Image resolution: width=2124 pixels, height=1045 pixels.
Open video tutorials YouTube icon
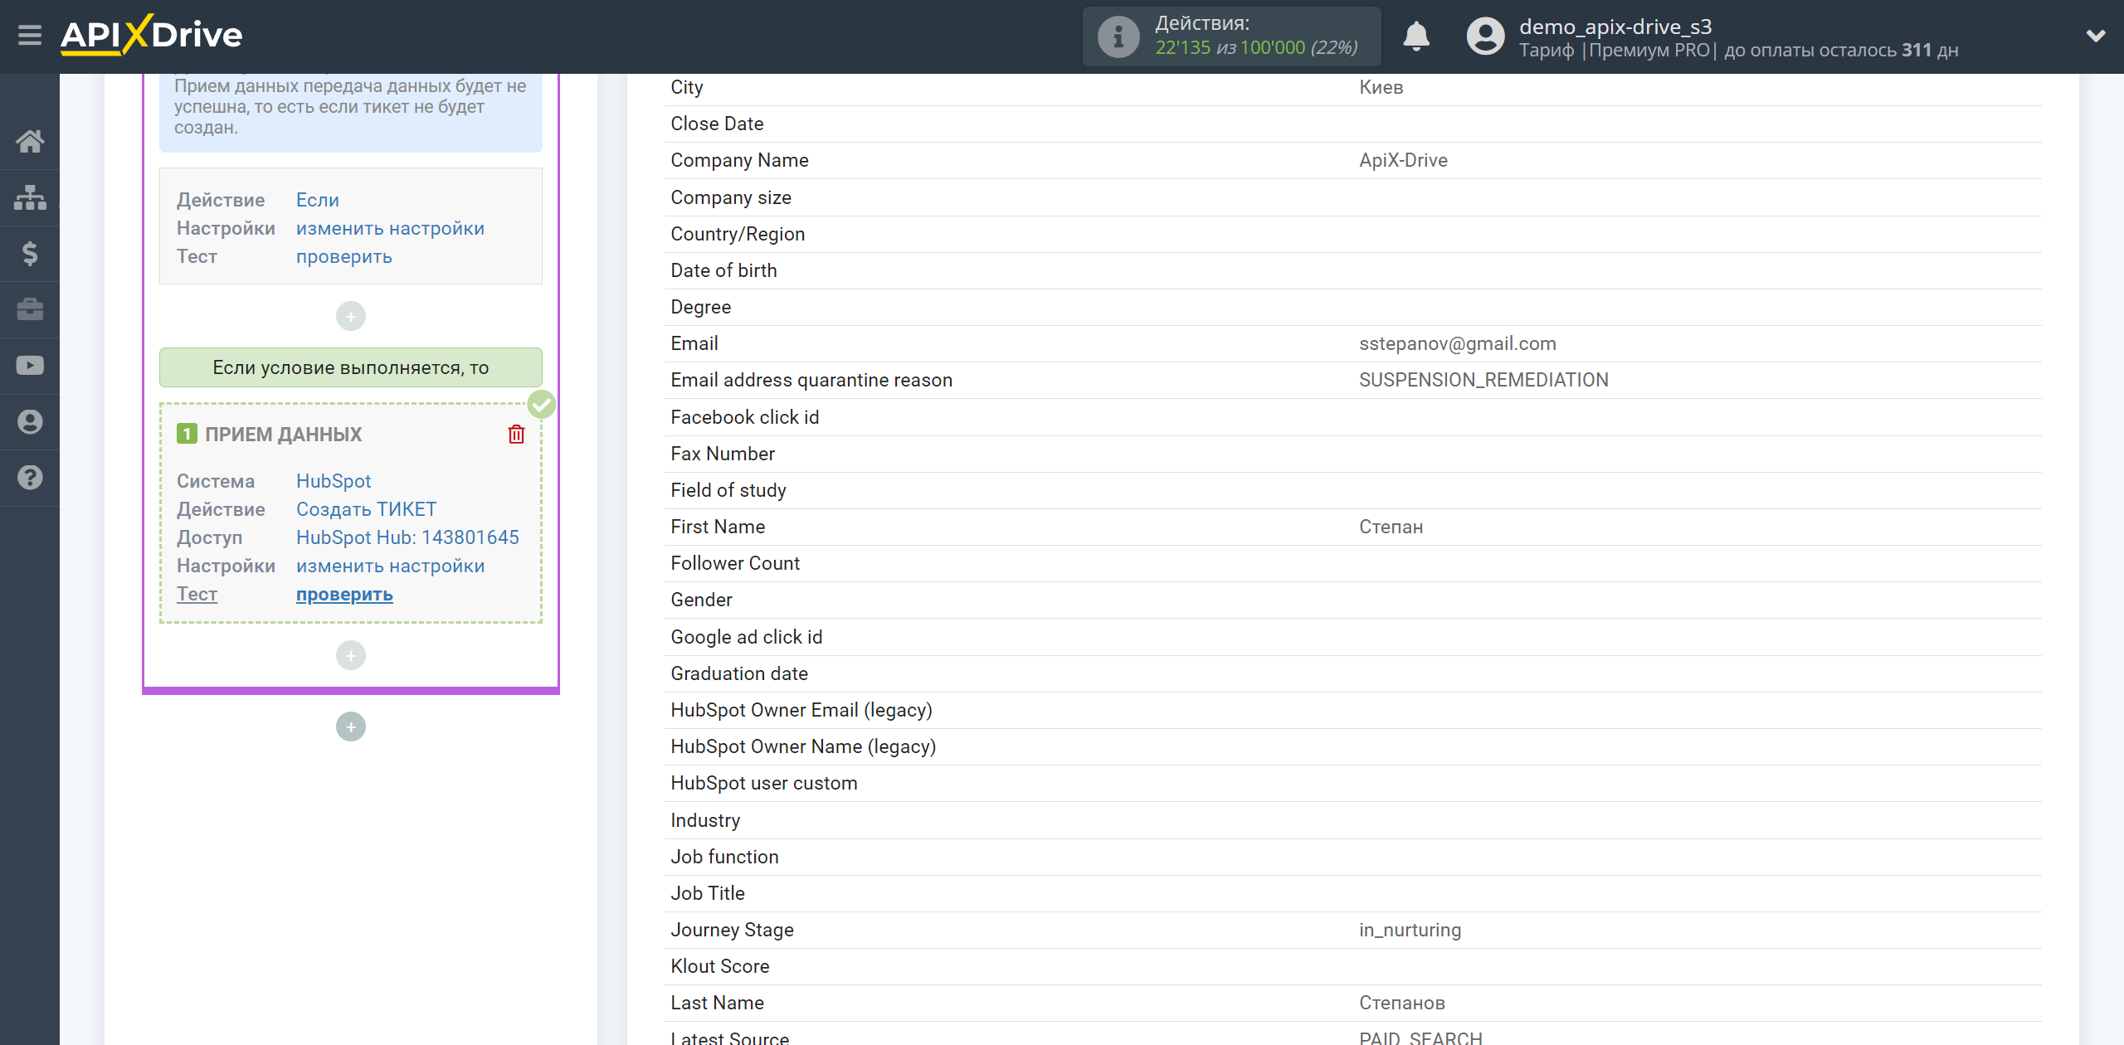click(x=30, y=366)
